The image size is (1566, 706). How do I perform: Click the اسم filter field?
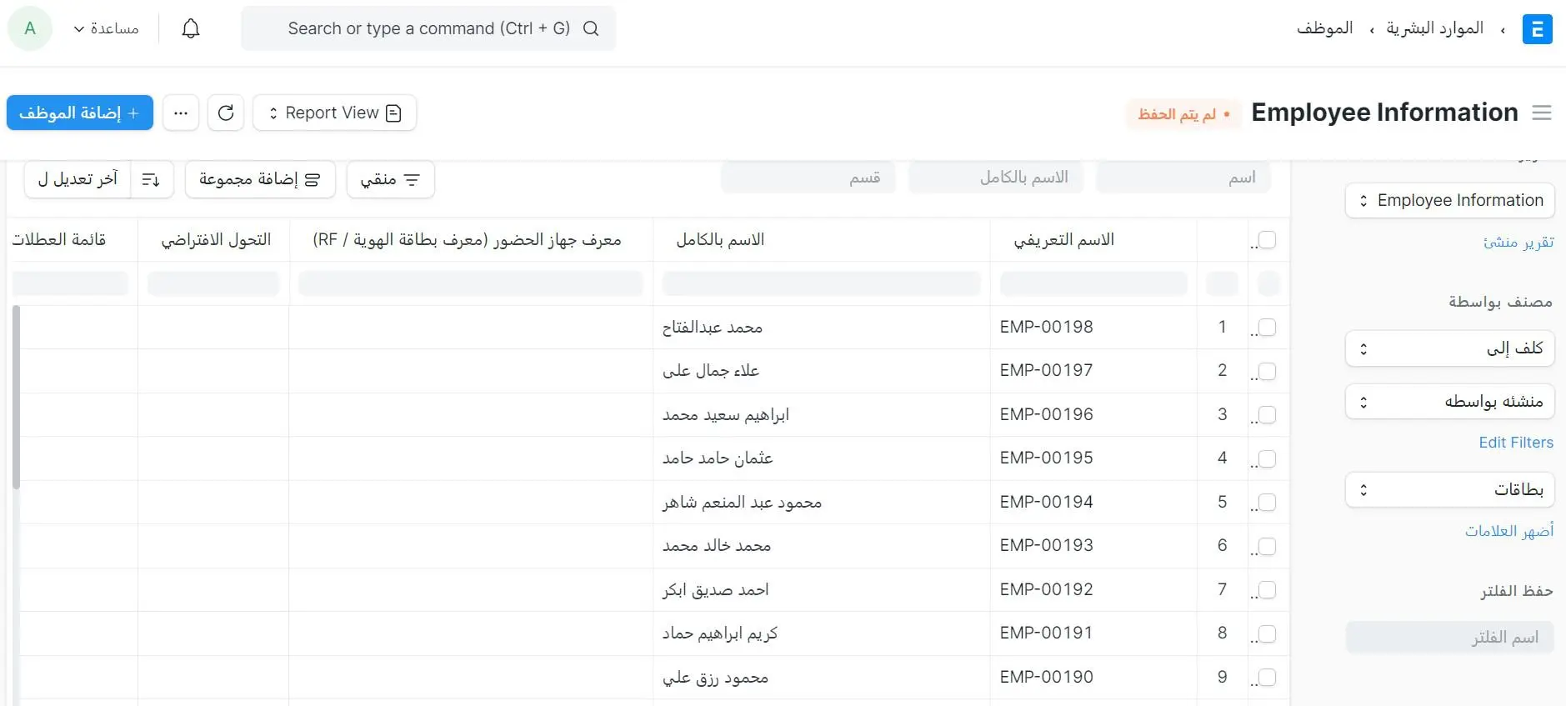click(1183, 178)
